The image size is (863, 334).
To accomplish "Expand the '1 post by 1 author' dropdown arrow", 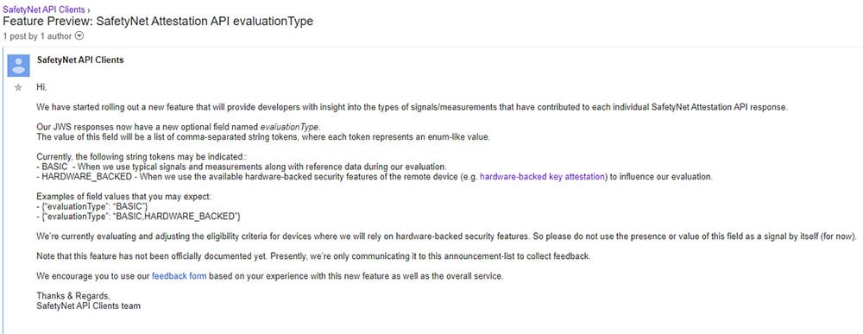I will [x=79, y=35].
